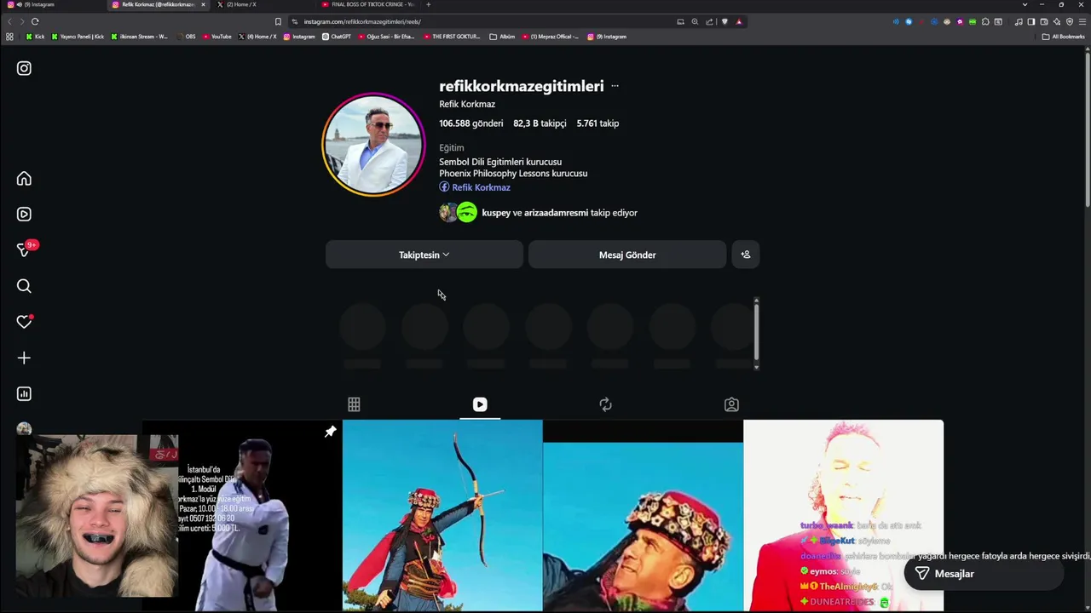Toggle browser sidebar panel icon

[1031, 21]
